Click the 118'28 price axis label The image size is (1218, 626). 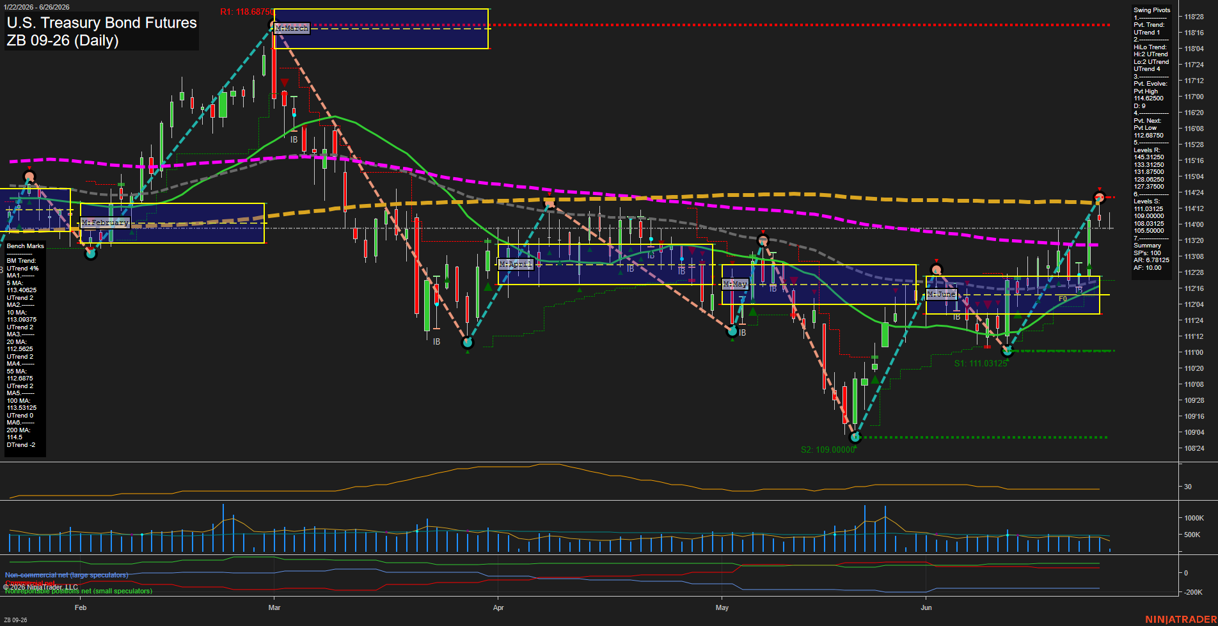tap(1194, 17)
